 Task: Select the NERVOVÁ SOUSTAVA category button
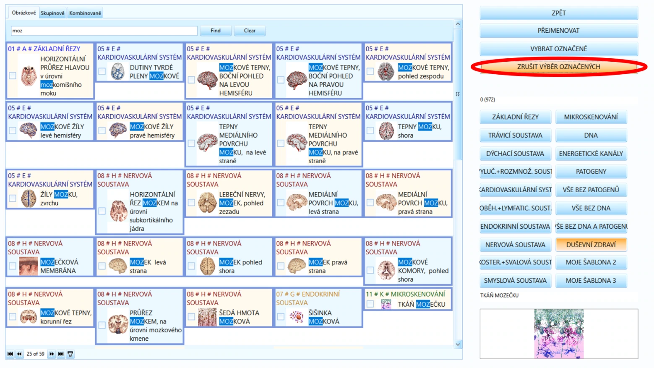516,245
